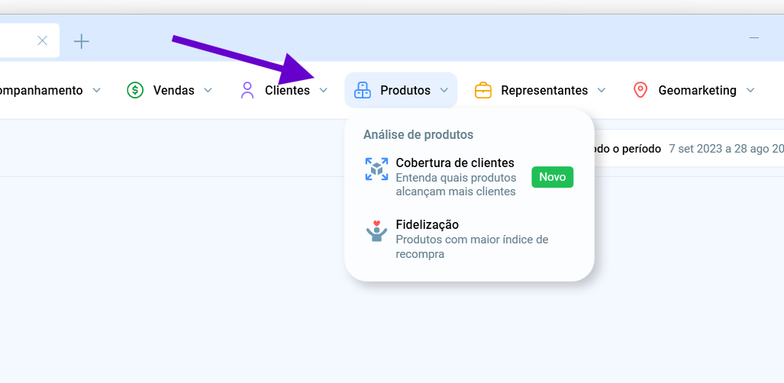Screen dimensions: 784x383
Task: Click the 'Análise de produtos' heading
Action: point(418,134)
